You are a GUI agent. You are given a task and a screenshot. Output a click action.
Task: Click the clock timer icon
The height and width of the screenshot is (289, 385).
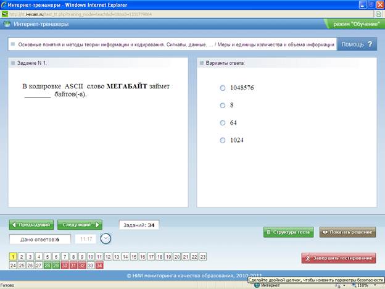(106, 238)
